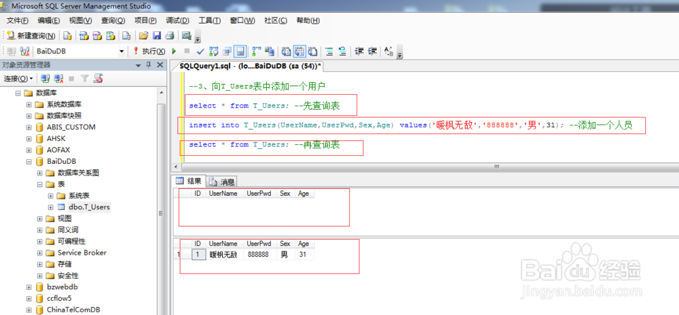Image resolution: width=679 pixels, height=315 pixels.
Task: Toggle include actual execution plan
Action: click(257, 51)
